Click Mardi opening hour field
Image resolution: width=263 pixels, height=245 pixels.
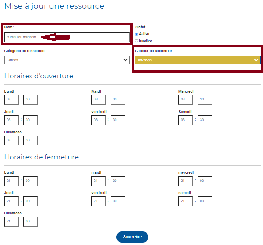click(x=98, y=100)
